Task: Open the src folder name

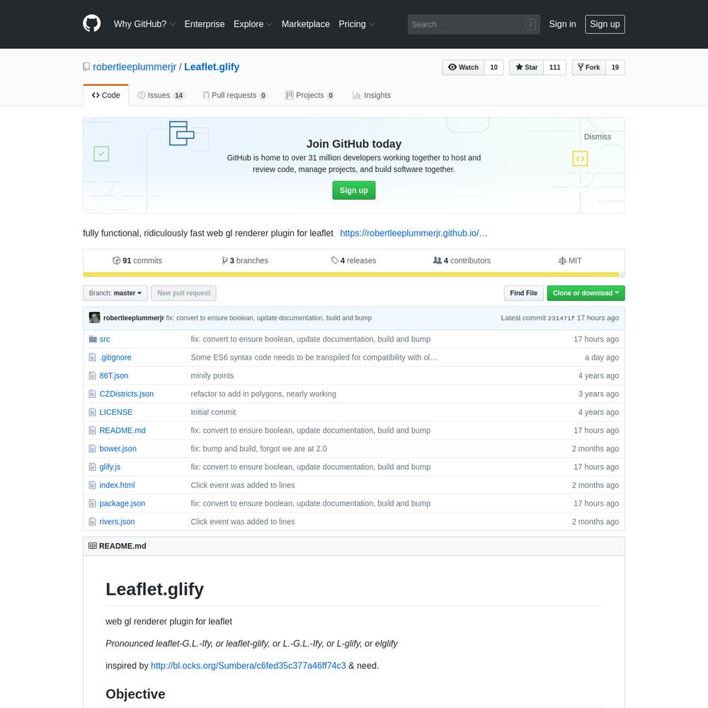Action: (104, 339)
